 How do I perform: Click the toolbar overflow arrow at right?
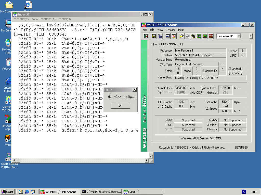pyautogui.click(x=251, y=36)
